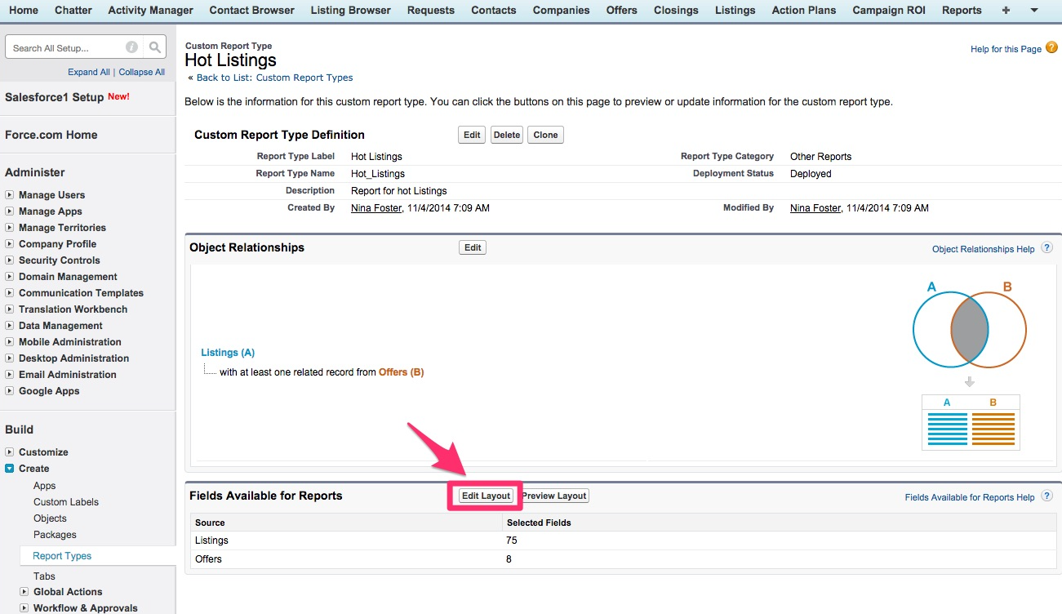Open the tab customization dropdown arrow at top right
The image size is (1062, 614).
point(1033,11)
